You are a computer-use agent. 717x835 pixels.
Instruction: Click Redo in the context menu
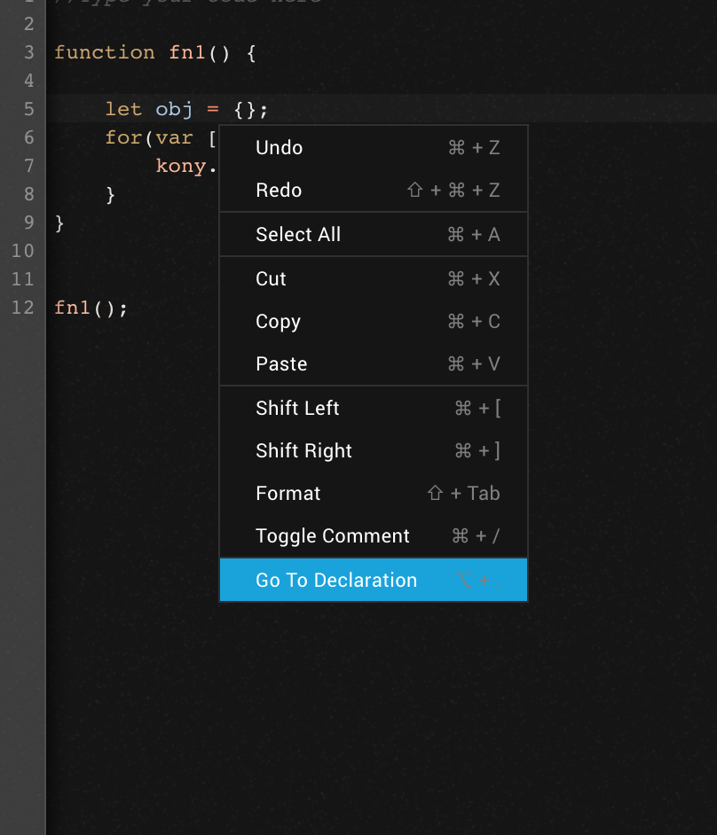pos(278,190)
